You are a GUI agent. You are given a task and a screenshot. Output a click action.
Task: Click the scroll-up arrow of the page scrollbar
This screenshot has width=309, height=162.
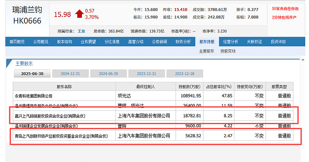303,60
